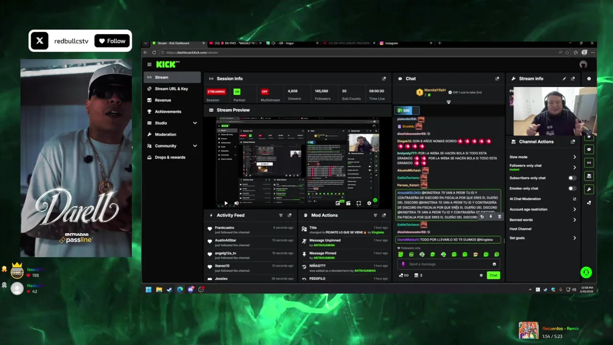The width and height of the screenshot is (613, 345).
Task: Open external AI Chat Moderation link icon
Action: 575,199
